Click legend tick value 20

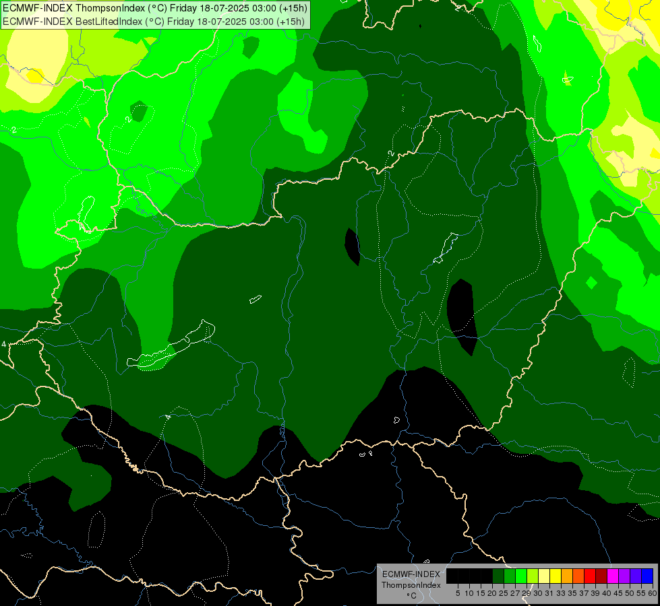pyautogui.click(x=492, y=593)
